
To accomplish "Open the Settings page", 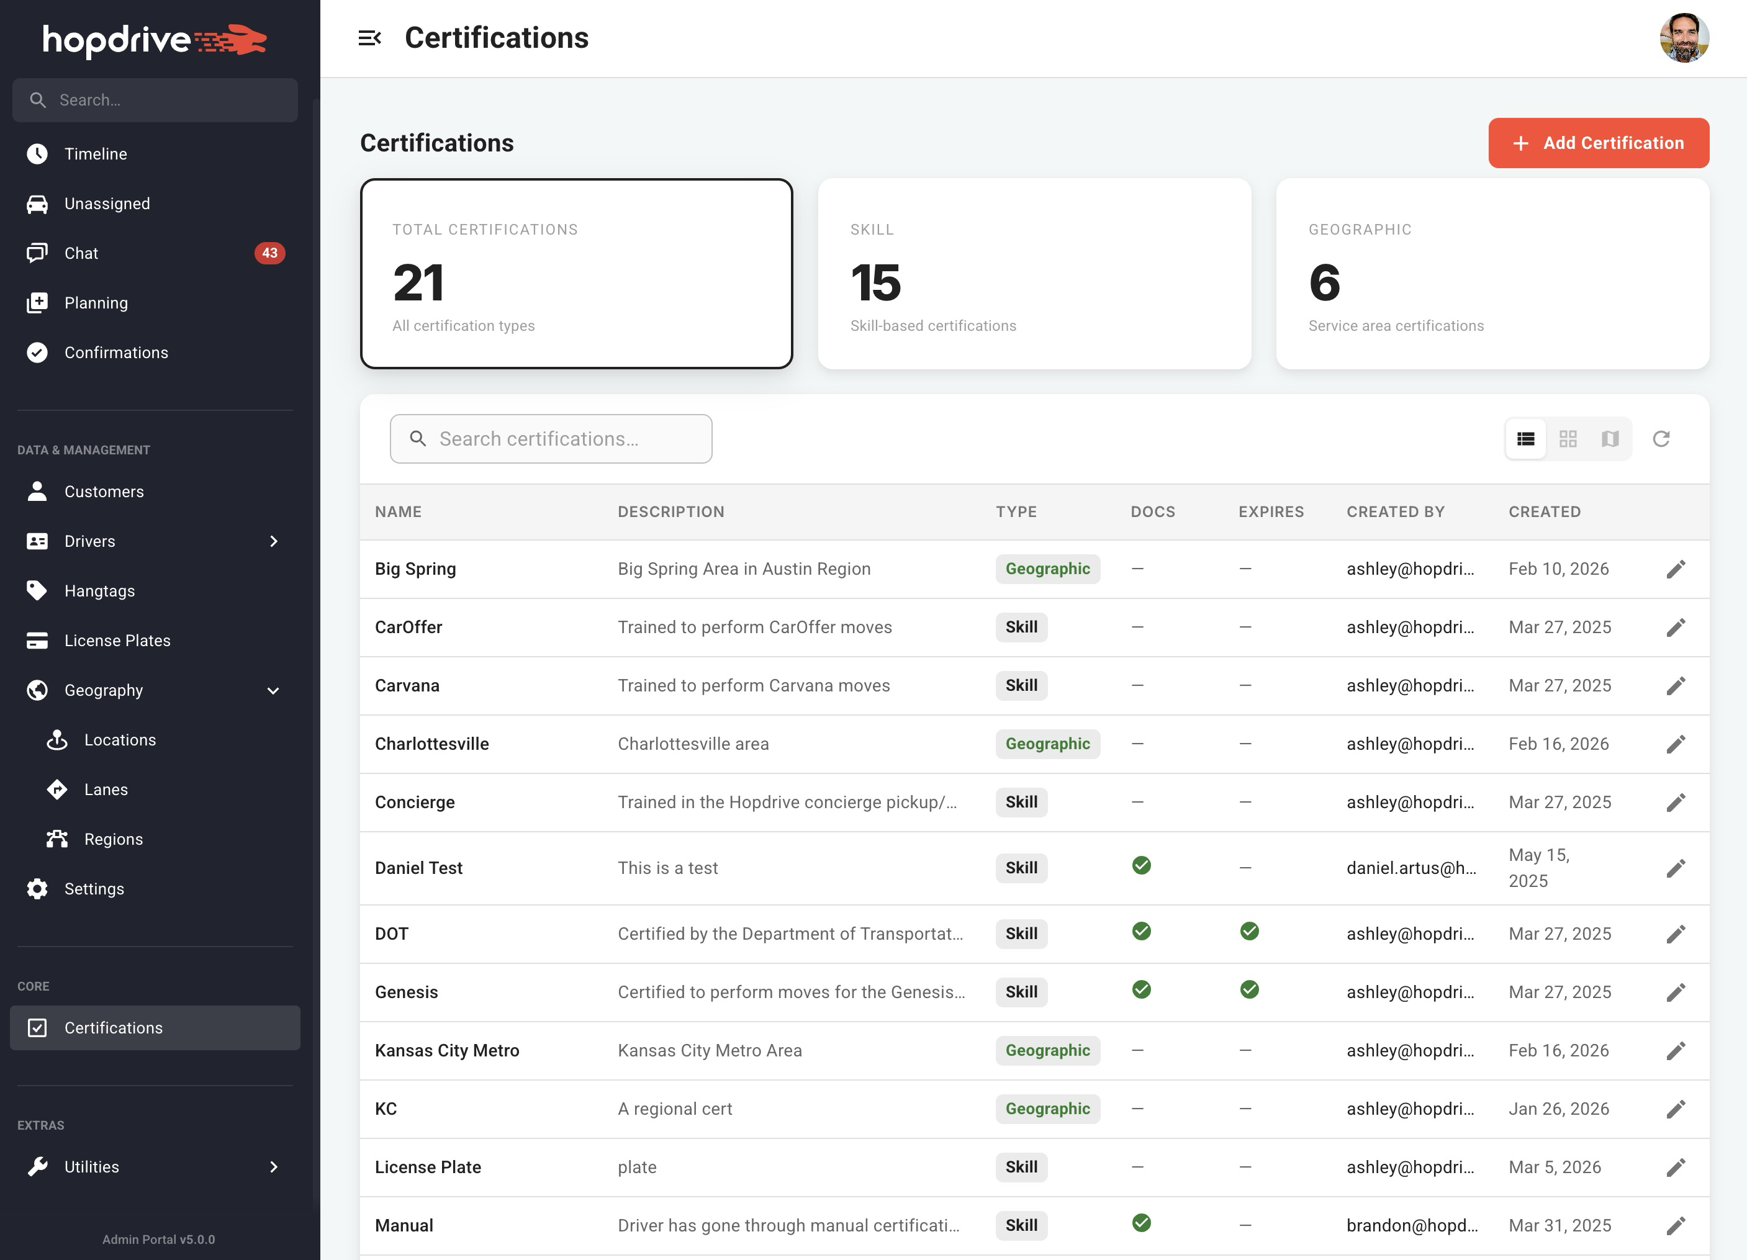I will coord(94,888).
